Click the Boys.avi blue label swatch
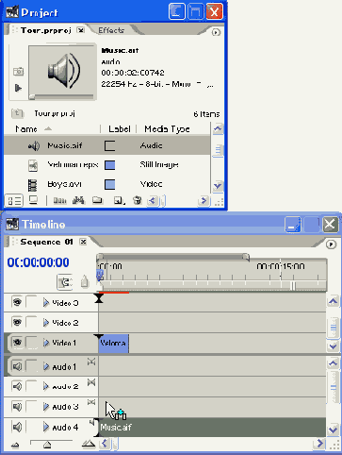 [109, 184]
